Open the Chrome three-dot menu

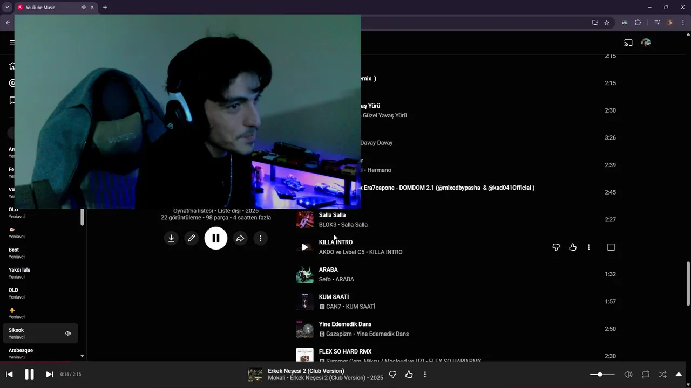click(x=683, y=23)
